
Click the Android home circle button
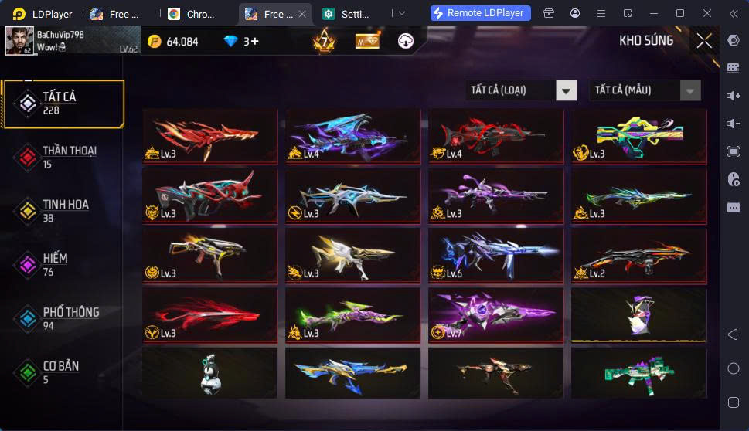734,368
